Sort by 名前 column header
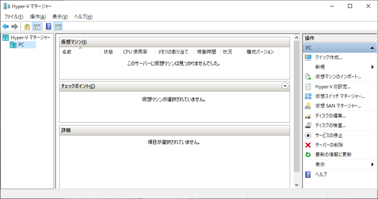Image resolution: width=378 pixels, height=199 pixels. [80, 52]
